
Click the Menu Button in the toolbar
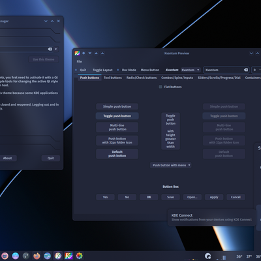click(x=150, y=70)
